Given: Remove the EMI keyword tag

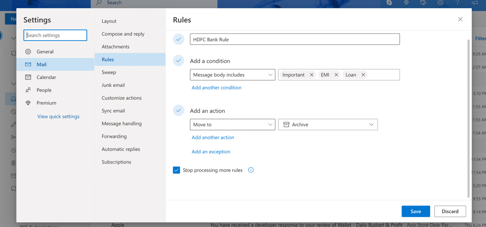Looking at the screenshot, I should pos(336,75).
